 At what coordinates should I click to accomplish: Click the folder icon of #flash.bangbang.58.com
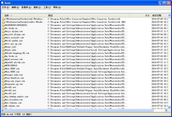3,53
